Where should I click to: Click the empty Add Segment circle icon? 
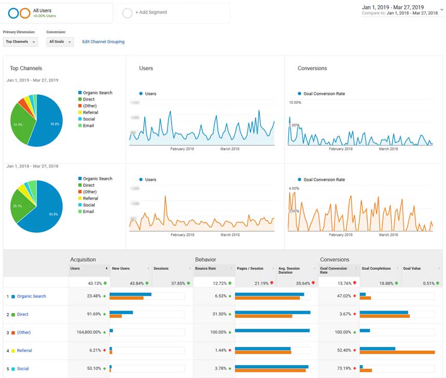pyautogui.click(x=128, y=13)
